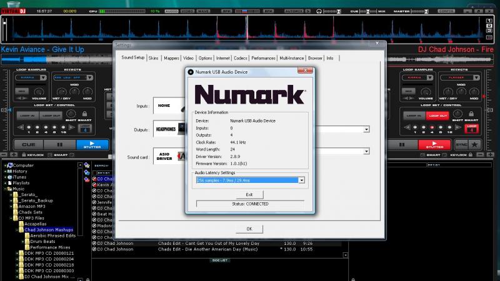Switch to the Performances tab

263,58
